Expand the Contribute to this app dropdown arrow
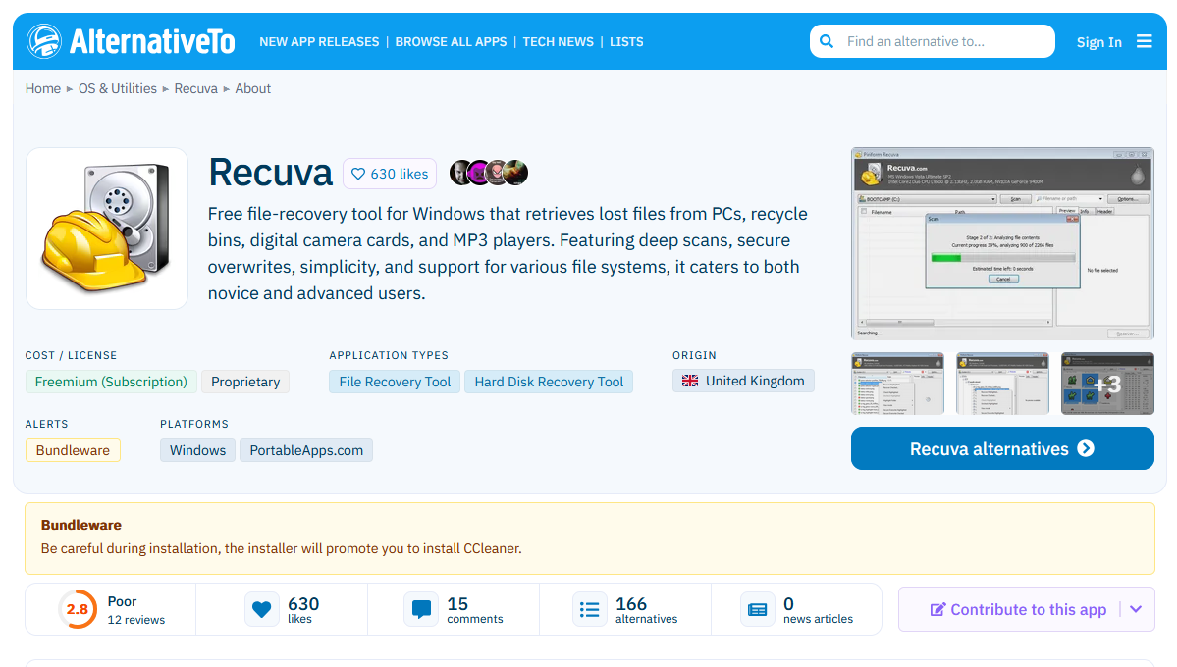The width and height of the screenshot is (1177, 667). click(x=1136, y=609)
